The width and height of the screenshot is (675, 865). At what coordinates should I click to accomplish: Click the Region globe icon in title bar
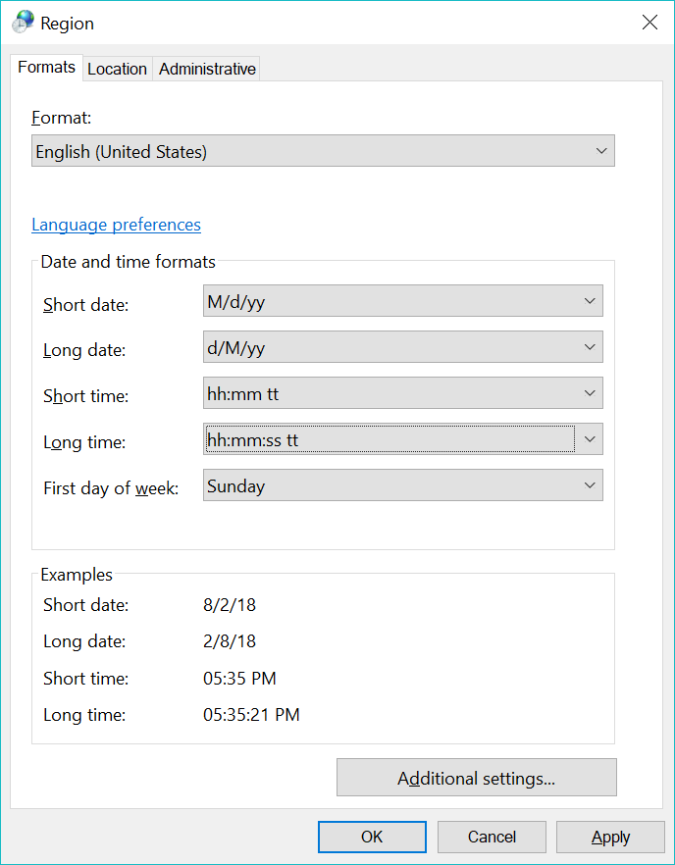click(23, 23)
